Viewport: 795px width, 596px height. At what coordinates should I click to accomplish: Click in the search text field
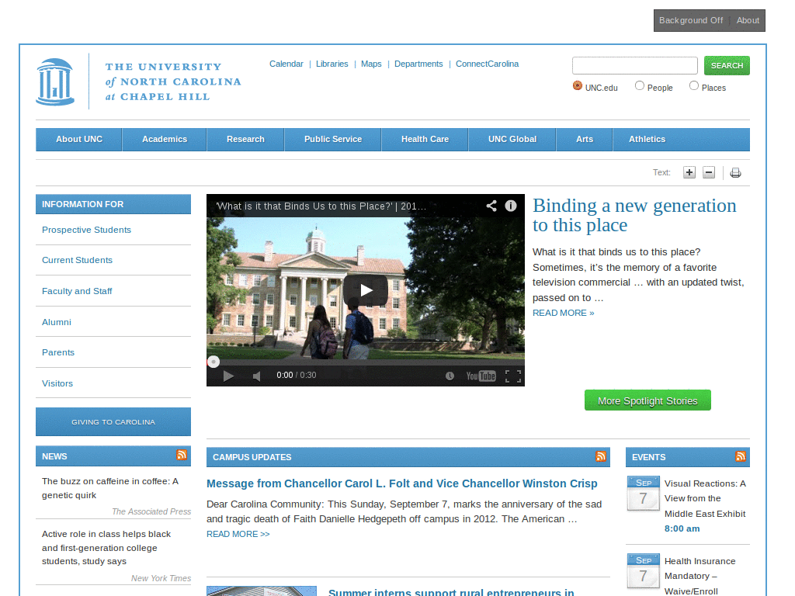tap(635, 65)
